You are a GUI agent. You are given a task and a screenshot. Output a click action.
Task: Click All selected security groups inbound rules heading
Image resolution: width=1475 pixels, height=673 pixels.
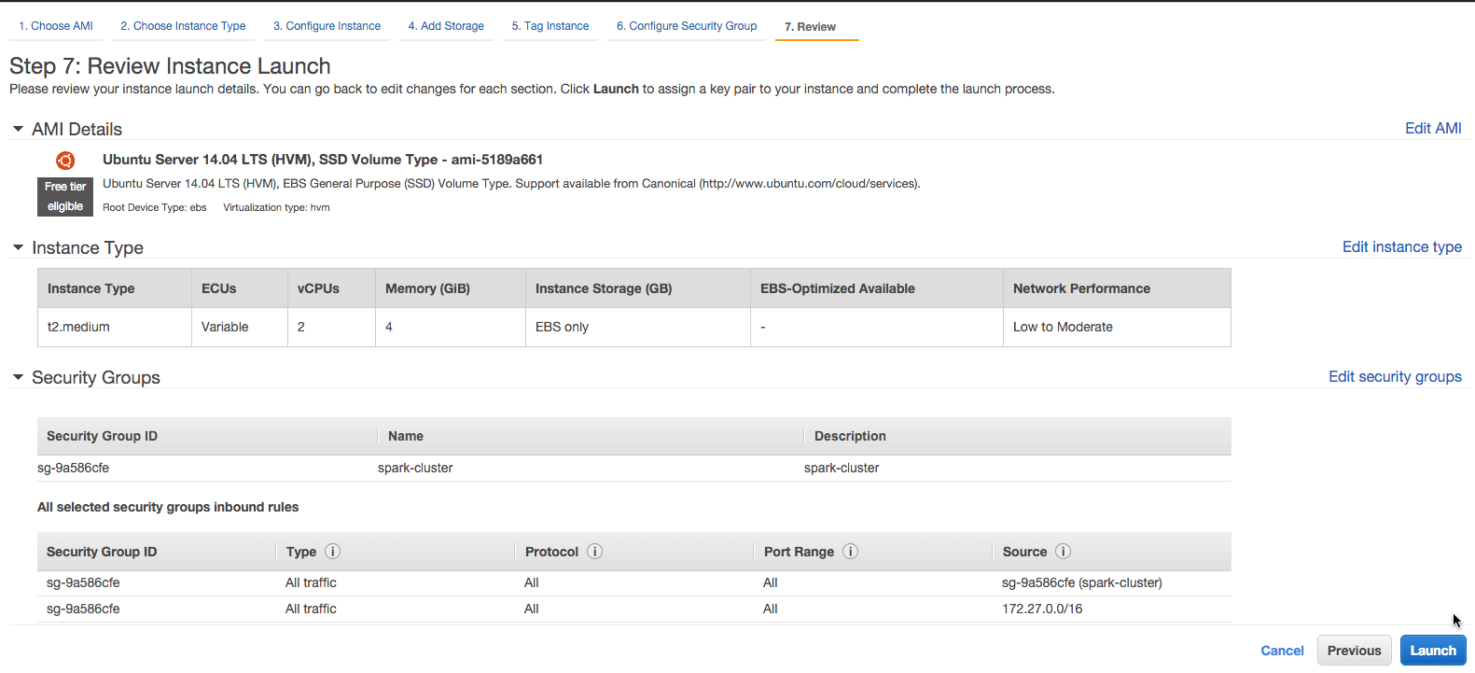(x=168, y=507)
